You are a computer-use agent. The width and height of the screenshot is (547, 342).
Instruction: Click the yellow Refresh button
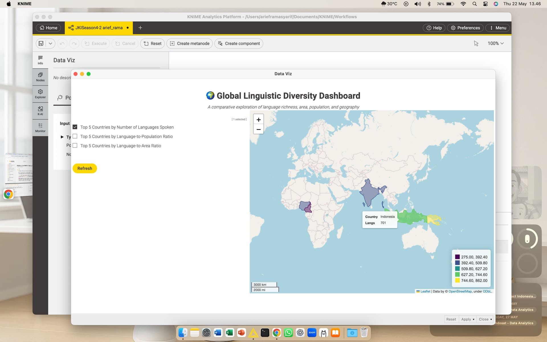pos(85,168)
